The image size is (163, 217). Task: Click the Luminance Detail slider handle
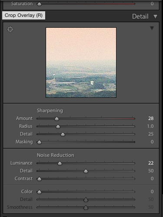[86, 171]
